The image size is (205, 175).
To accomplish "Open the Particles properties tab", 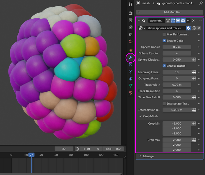I will [131, 65].
